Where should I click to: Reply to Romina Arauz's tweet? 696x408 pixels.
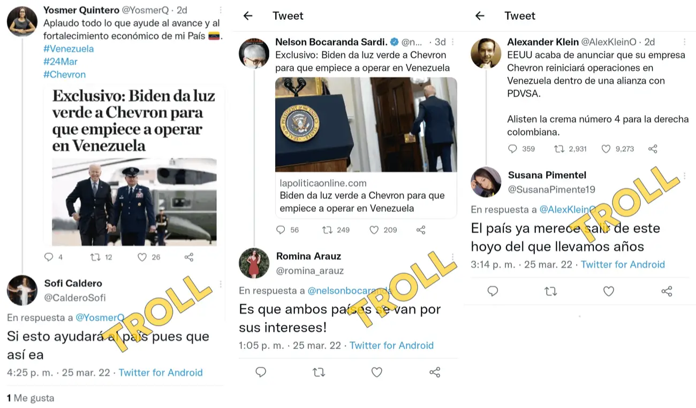(x=261, y=372)
